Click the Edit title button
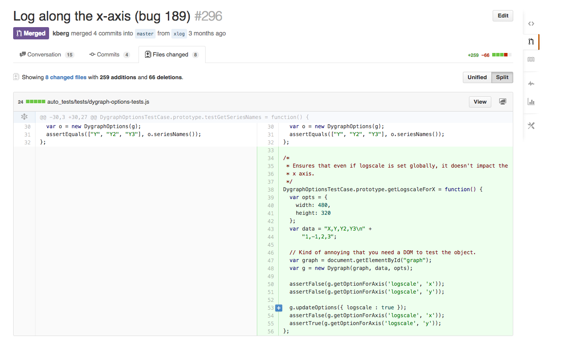Viewport: 561px width, 350px height. [x=503, y=16]
